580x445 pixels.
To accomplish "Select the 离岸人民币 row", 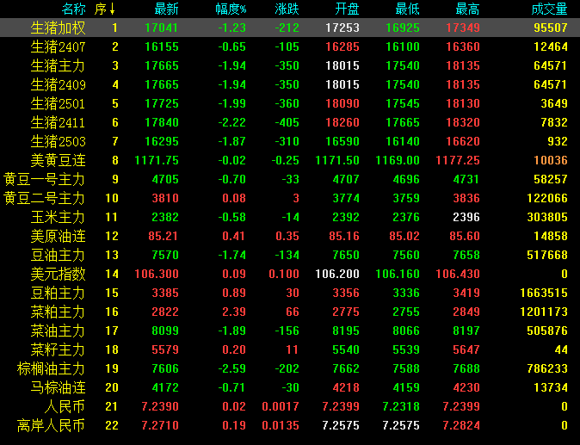I will point(52,425).
